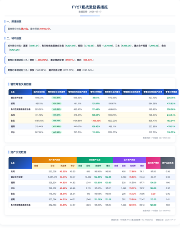The image size is (180, 228).
Task: Click "习水" row name in the transaction table
Action: [x=13, y=132]
